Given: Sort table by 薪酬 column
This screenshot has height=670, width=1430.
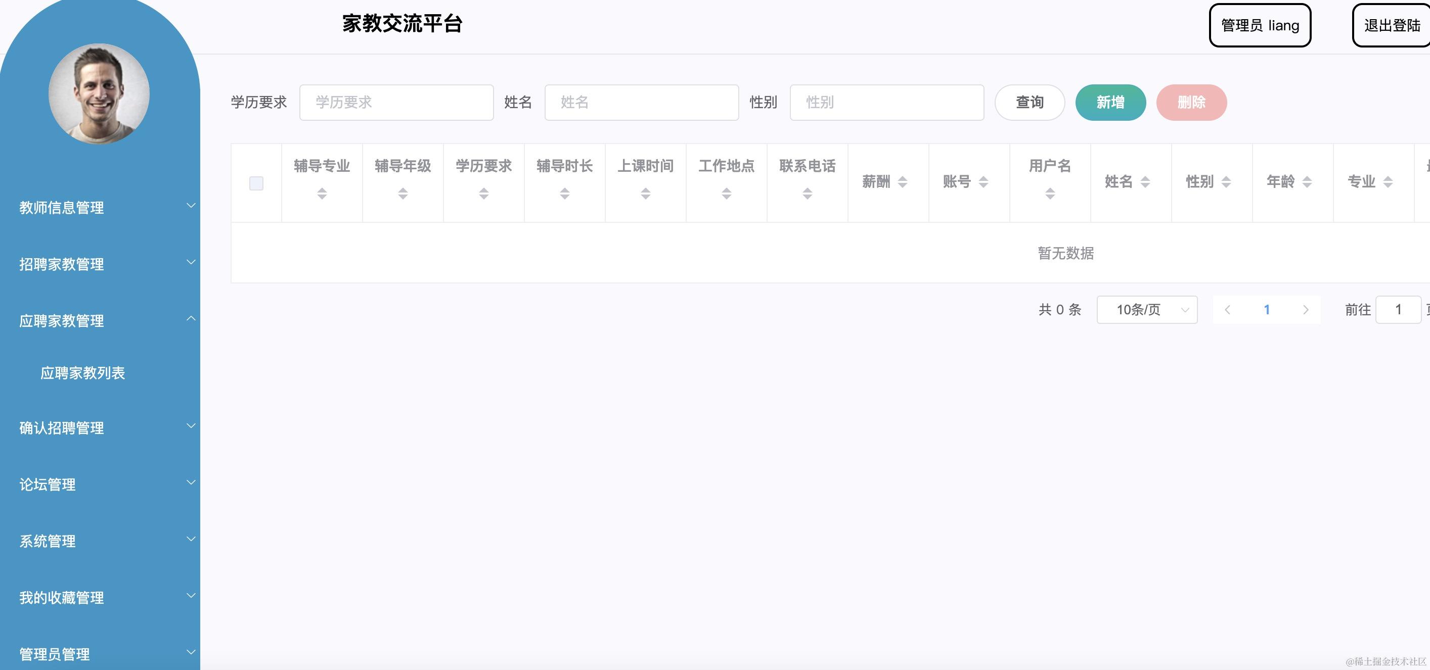Looking at the screenshot, I should point(902,181).
